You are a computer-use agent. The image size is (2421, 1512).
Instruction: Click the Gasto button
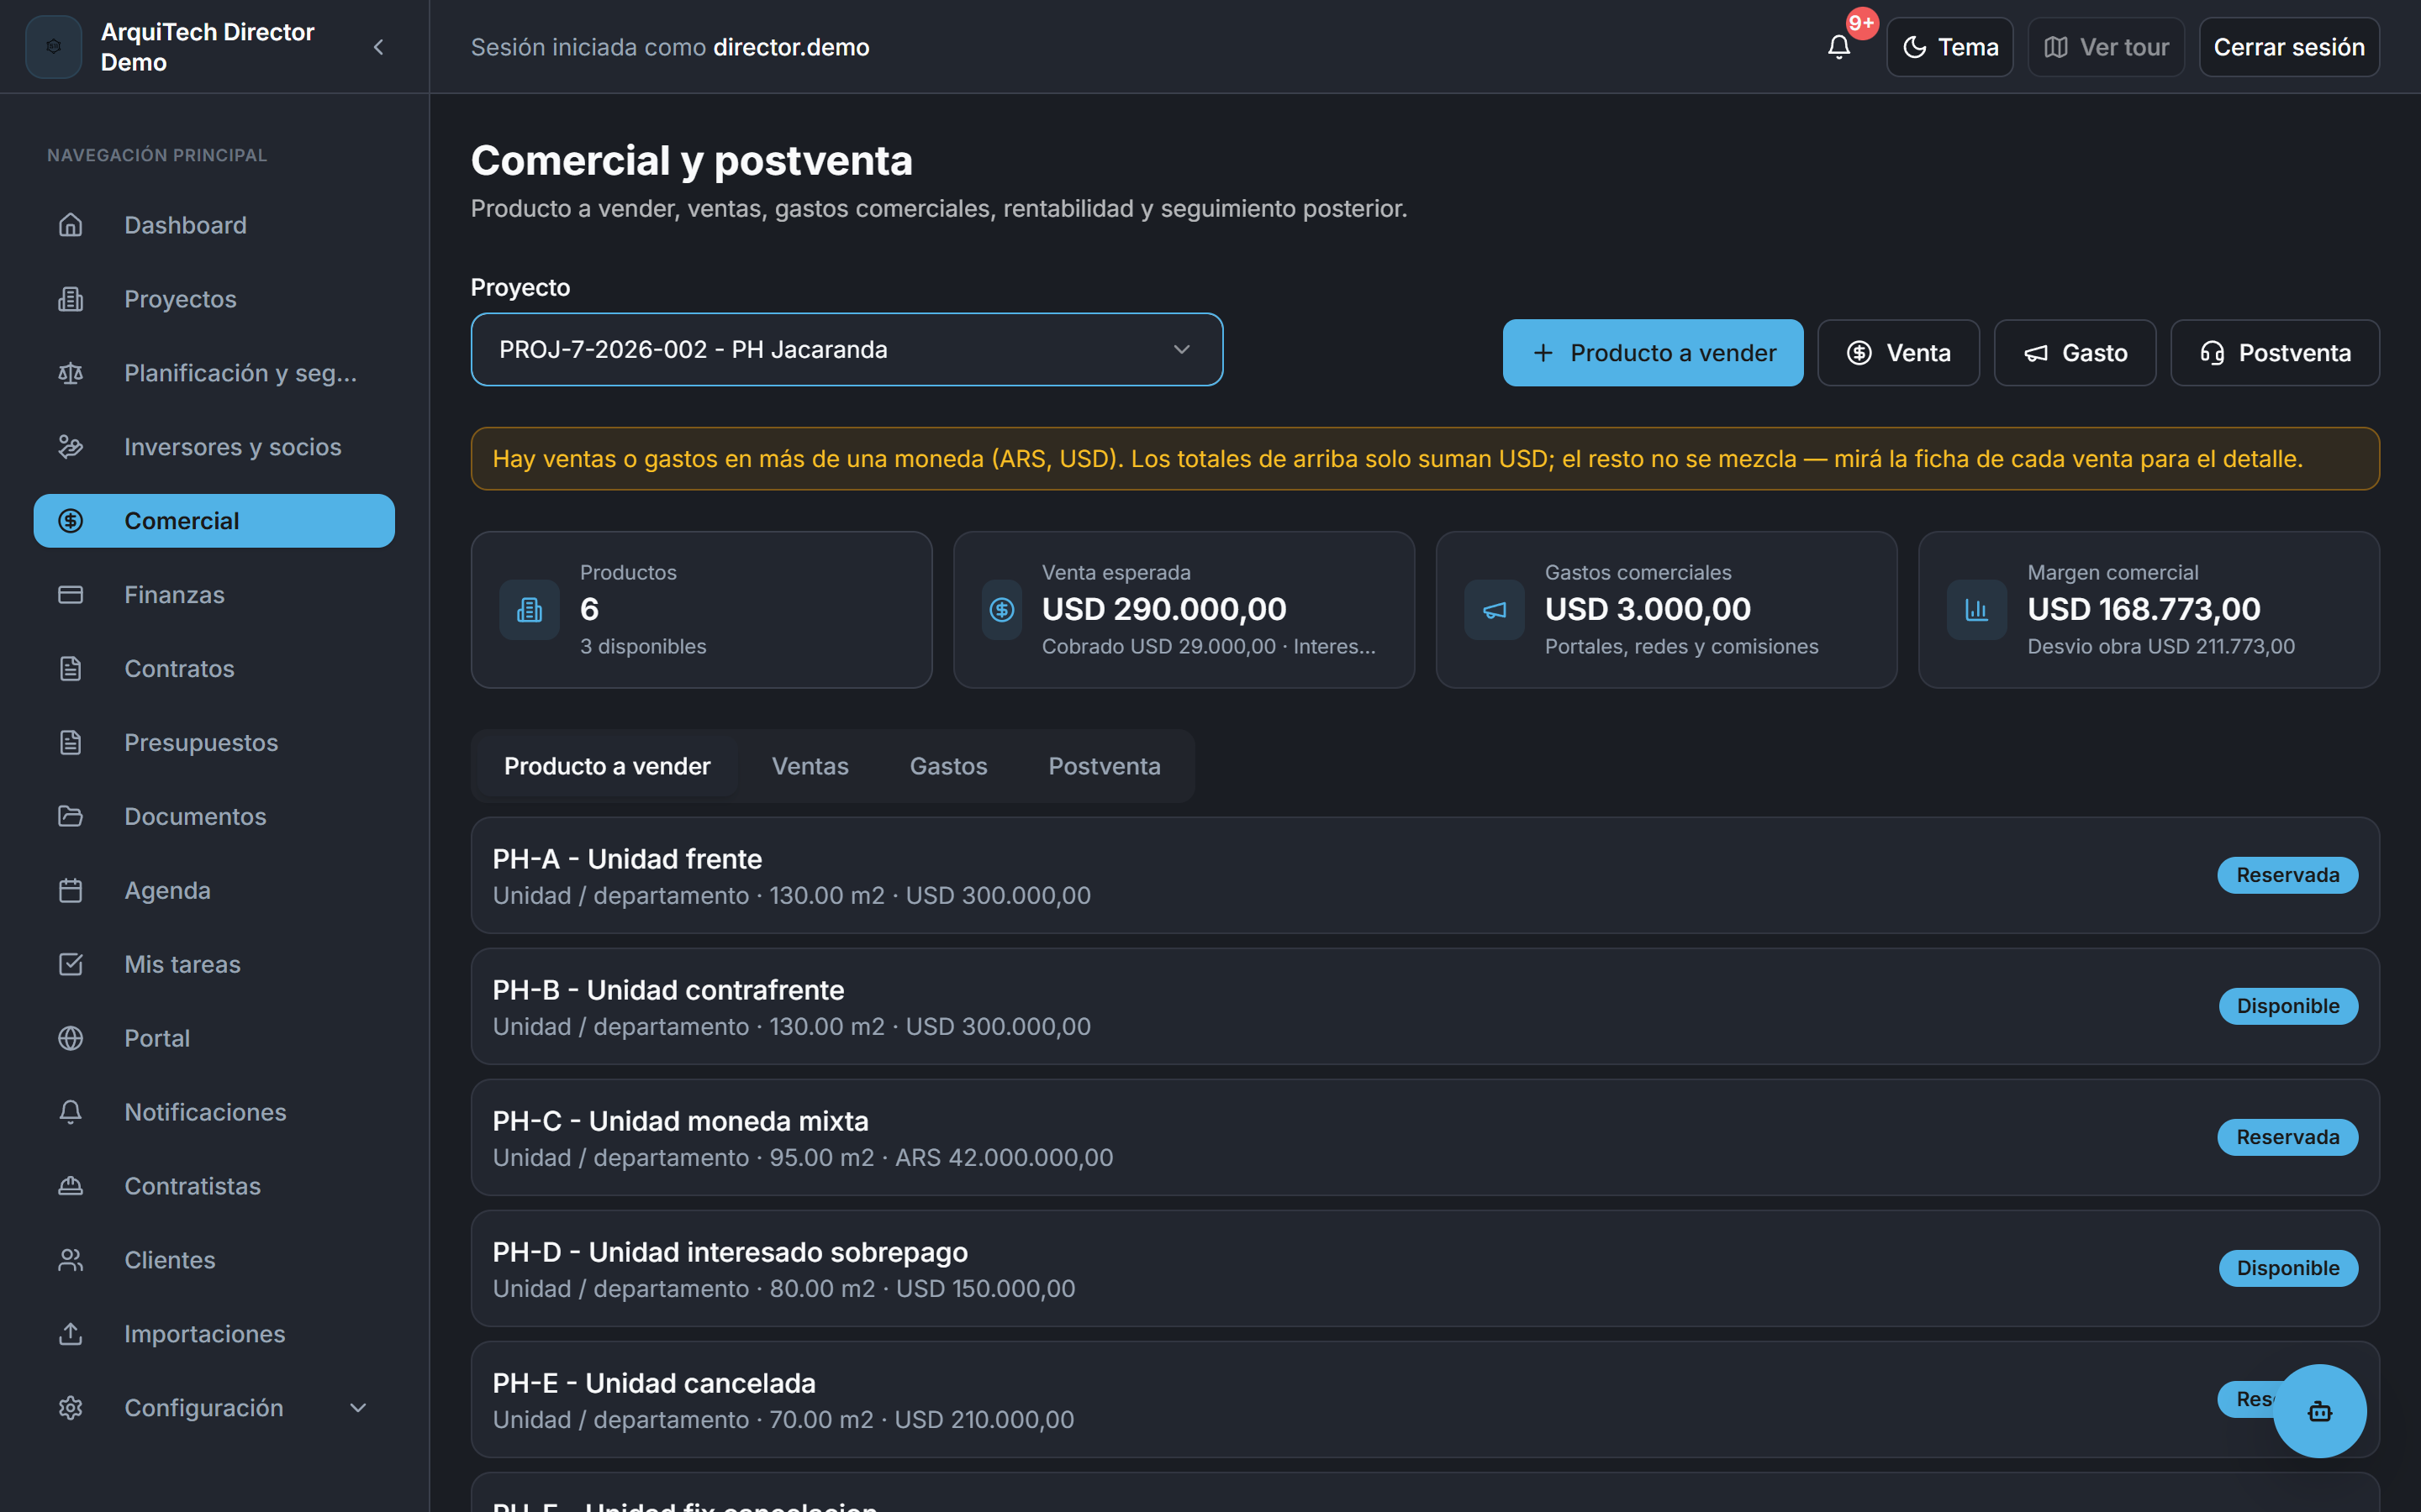[x=2075, y=353]
